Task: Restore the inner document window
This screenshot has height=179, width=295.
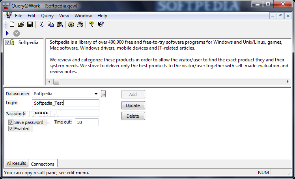Action: click(x=280, y=16)
